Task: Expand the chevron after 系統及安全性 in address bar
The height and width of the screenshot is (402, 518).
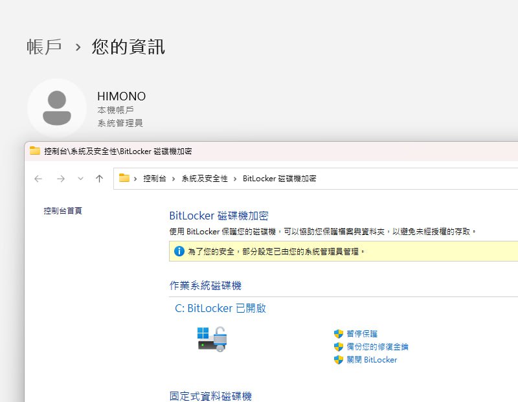Action: (235, 179)
